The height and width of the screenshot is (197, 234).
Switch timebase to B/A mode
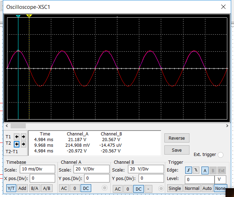(35, 188)
